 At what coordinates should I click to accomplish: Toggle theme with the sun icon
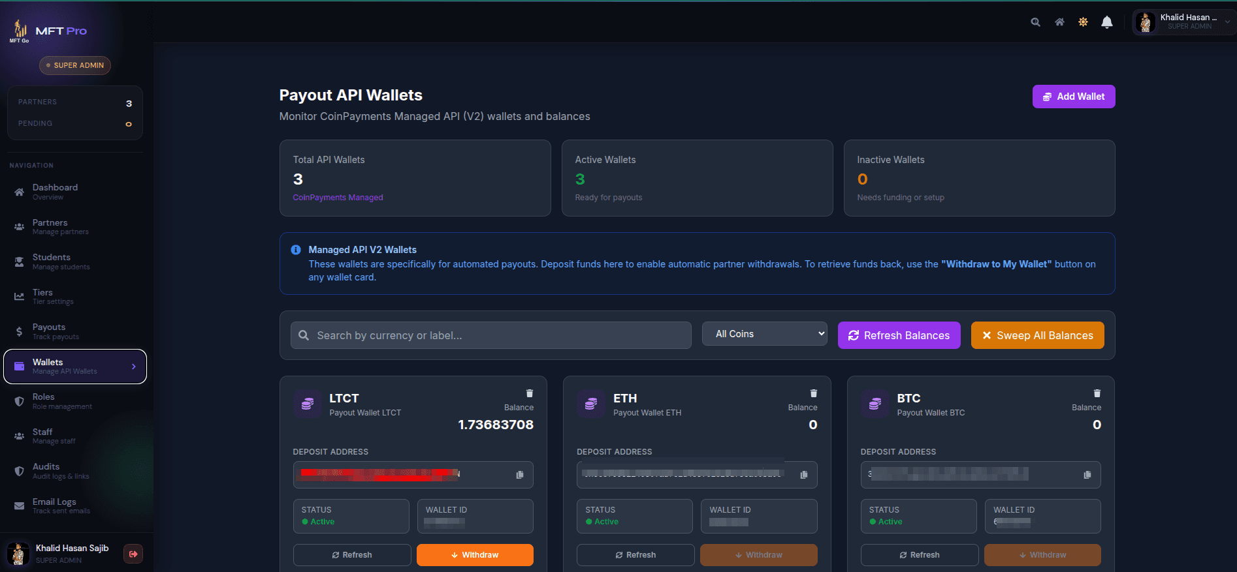tap(1083, 22)
